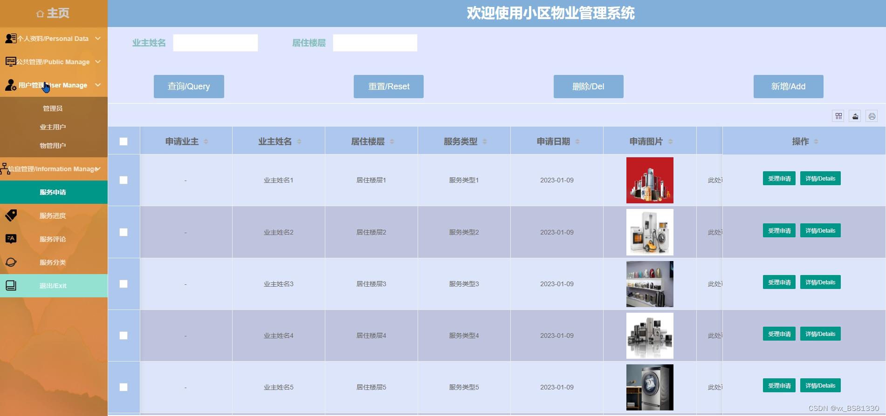
Task: Toggle the select-all header checkbox
Action: (x=124, y=141)
